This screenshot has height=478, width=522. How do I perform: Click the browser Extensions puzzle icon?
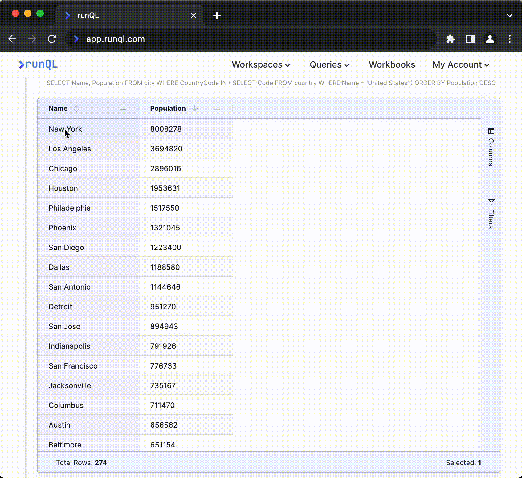point(450,39)
